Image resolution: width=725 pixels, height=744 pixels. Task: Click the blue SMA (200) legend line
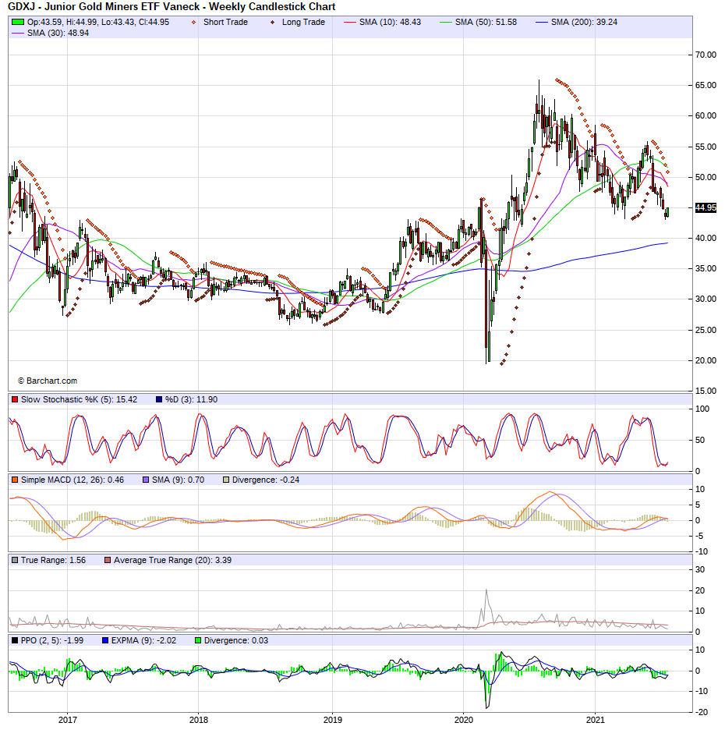coord(542,23)
